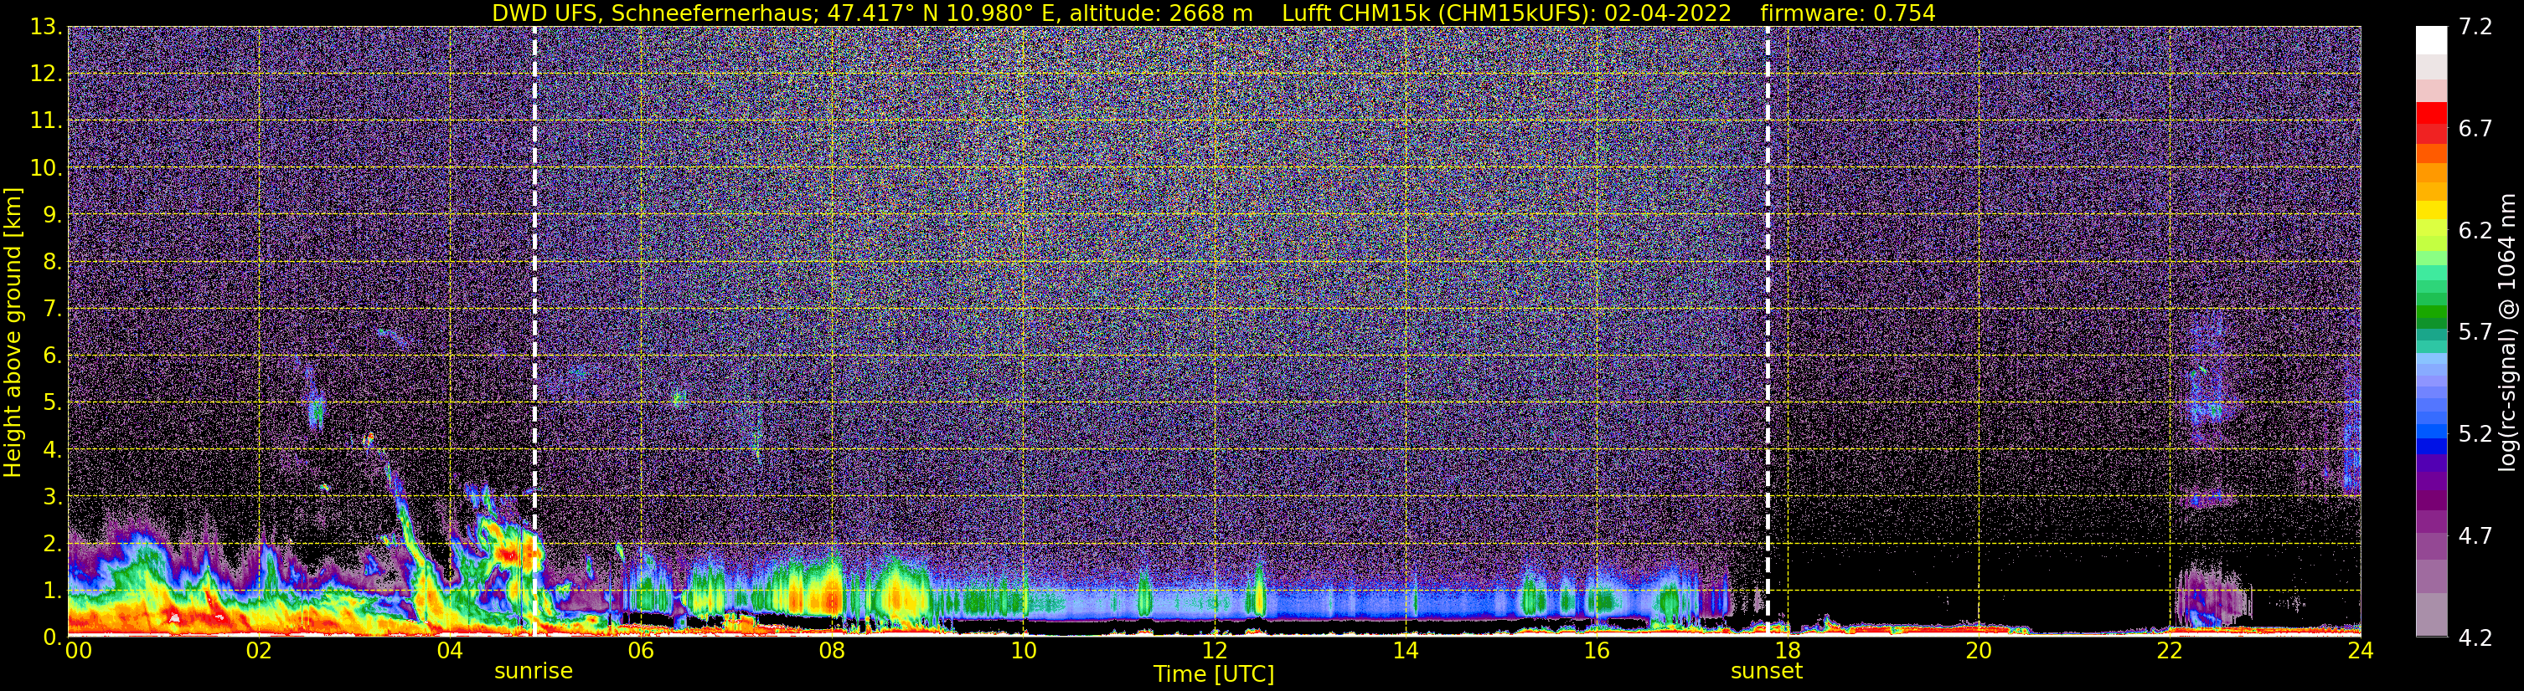This screenshot has height=691, width=2524.
Task: Click the 'sunrise' label below the time axis
Action: (x=533, y=672)
